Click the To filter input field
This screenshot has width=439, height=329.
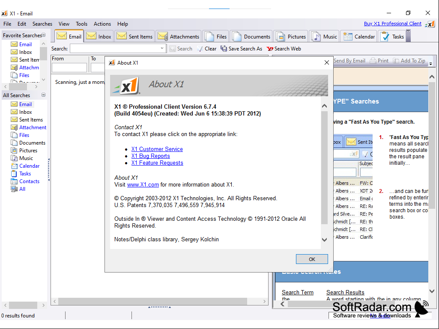tap(98, 68)
